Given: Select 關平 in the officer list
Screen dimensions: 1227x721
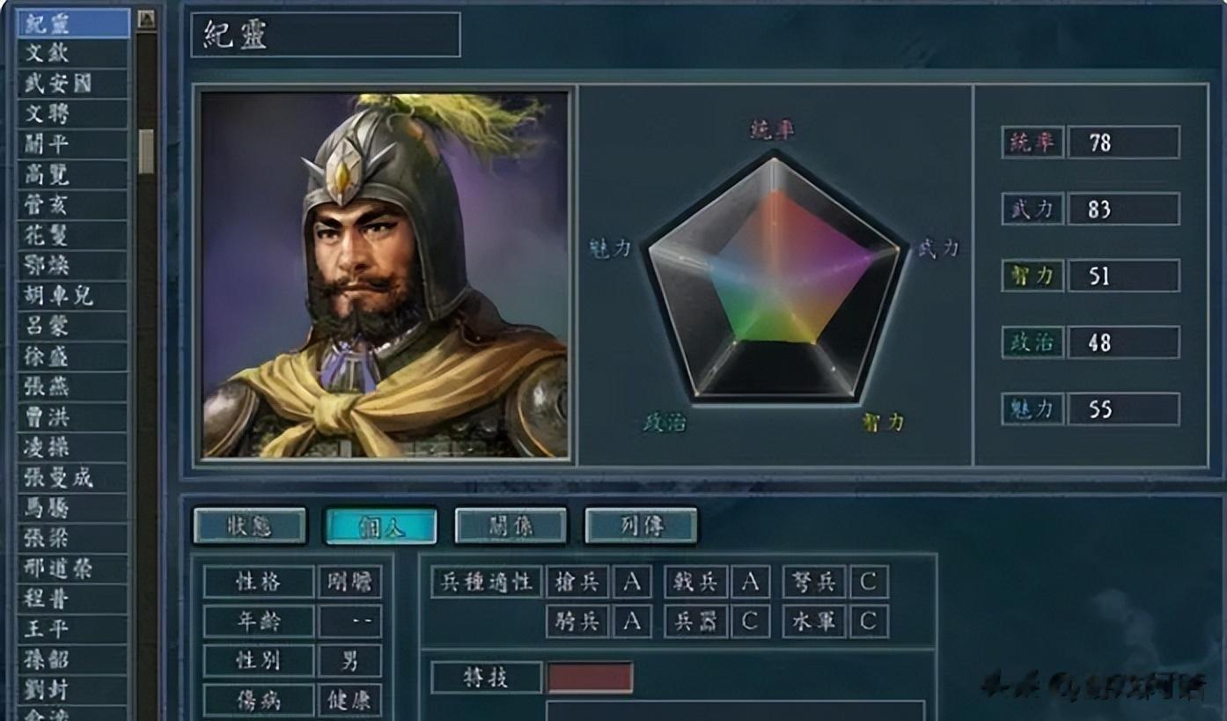Looking at the screenshot, I should [x=73, y=143].
